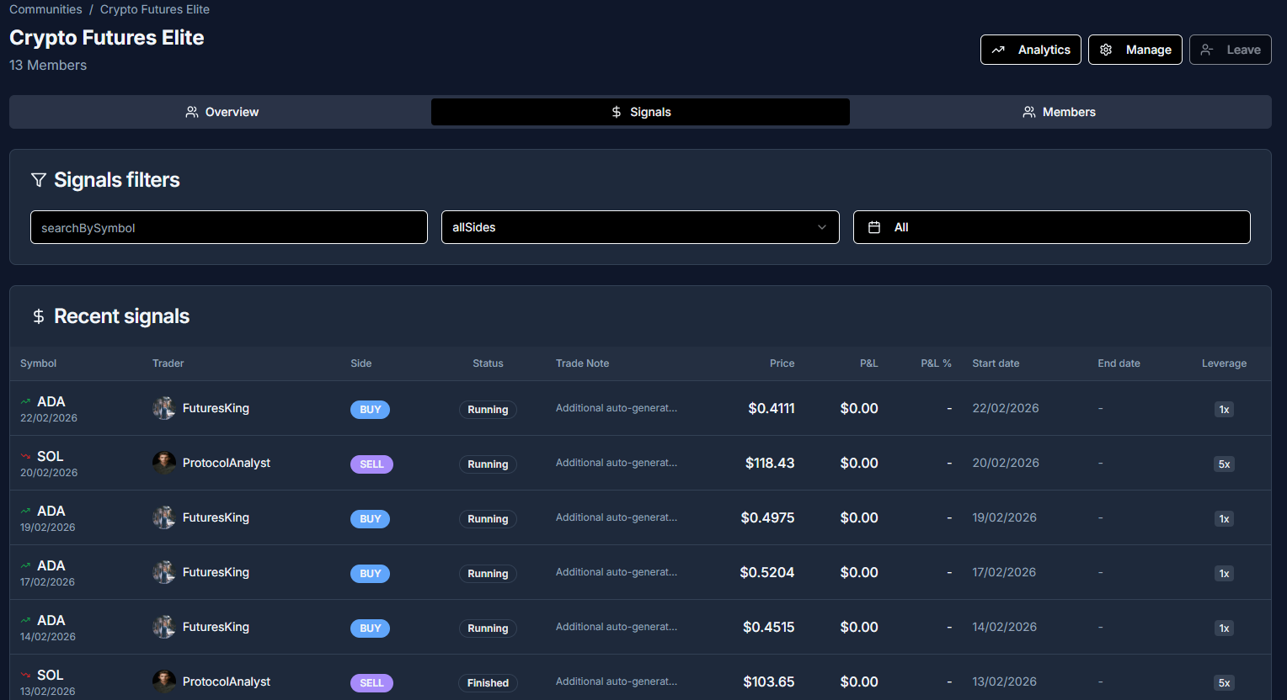1287x700 pixels.
Task: Click the calendar icon in the date filter
Action: pyautogui.click(x=873, y=226)
